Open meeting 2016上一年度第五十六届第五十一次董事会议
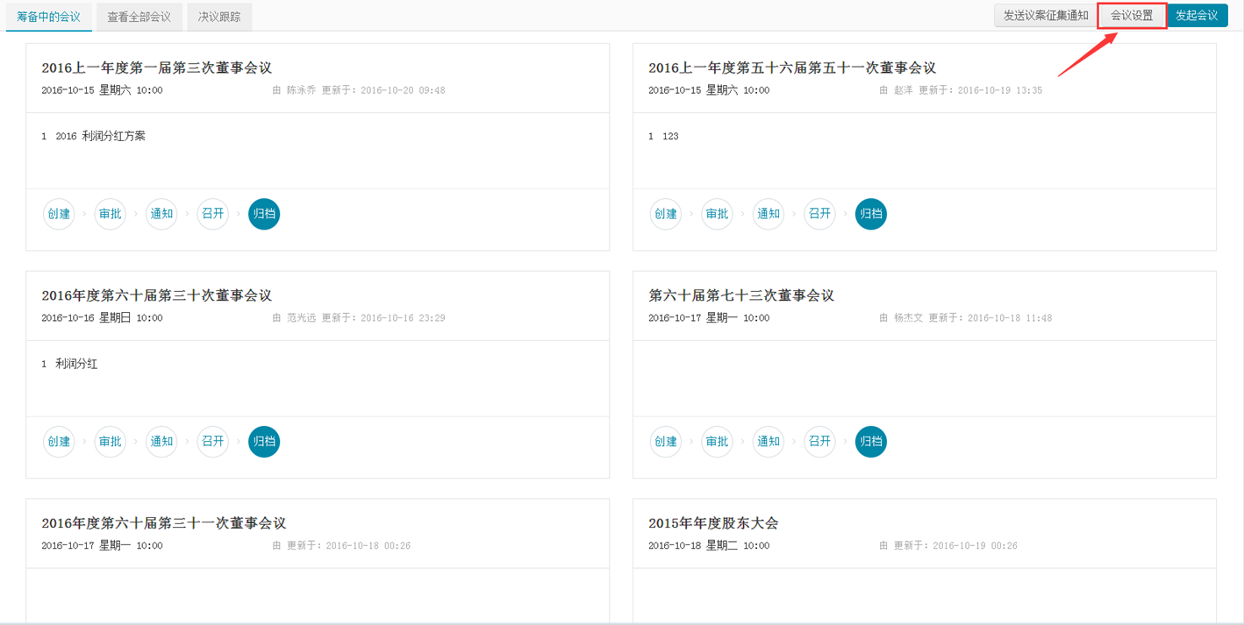The height and width of the screenshot is (625, 1244). (x=792, y=67)
